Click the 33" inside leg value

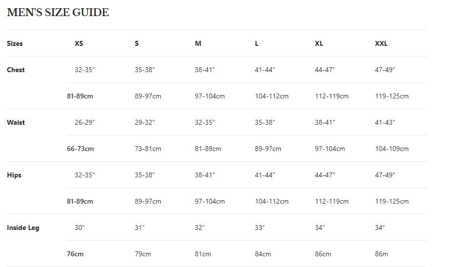(260, 228)
